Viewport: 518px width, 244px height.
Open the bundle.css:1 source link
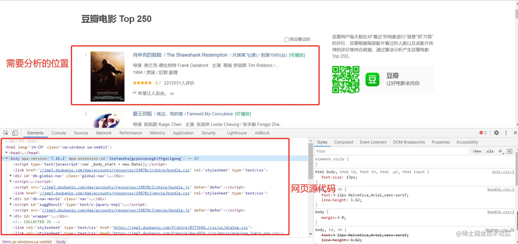coord(501,189)
